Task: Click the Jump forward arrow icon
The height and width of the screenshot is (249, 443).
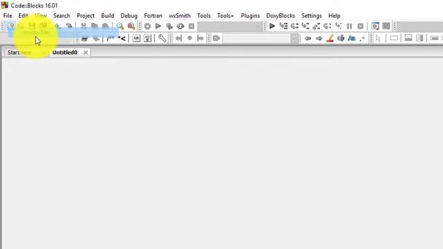Action: 201,38
